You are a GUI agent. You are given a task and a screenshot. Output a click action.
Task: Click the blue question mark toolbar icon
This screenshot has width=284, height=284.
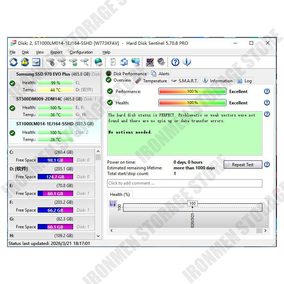coord(175,62)
